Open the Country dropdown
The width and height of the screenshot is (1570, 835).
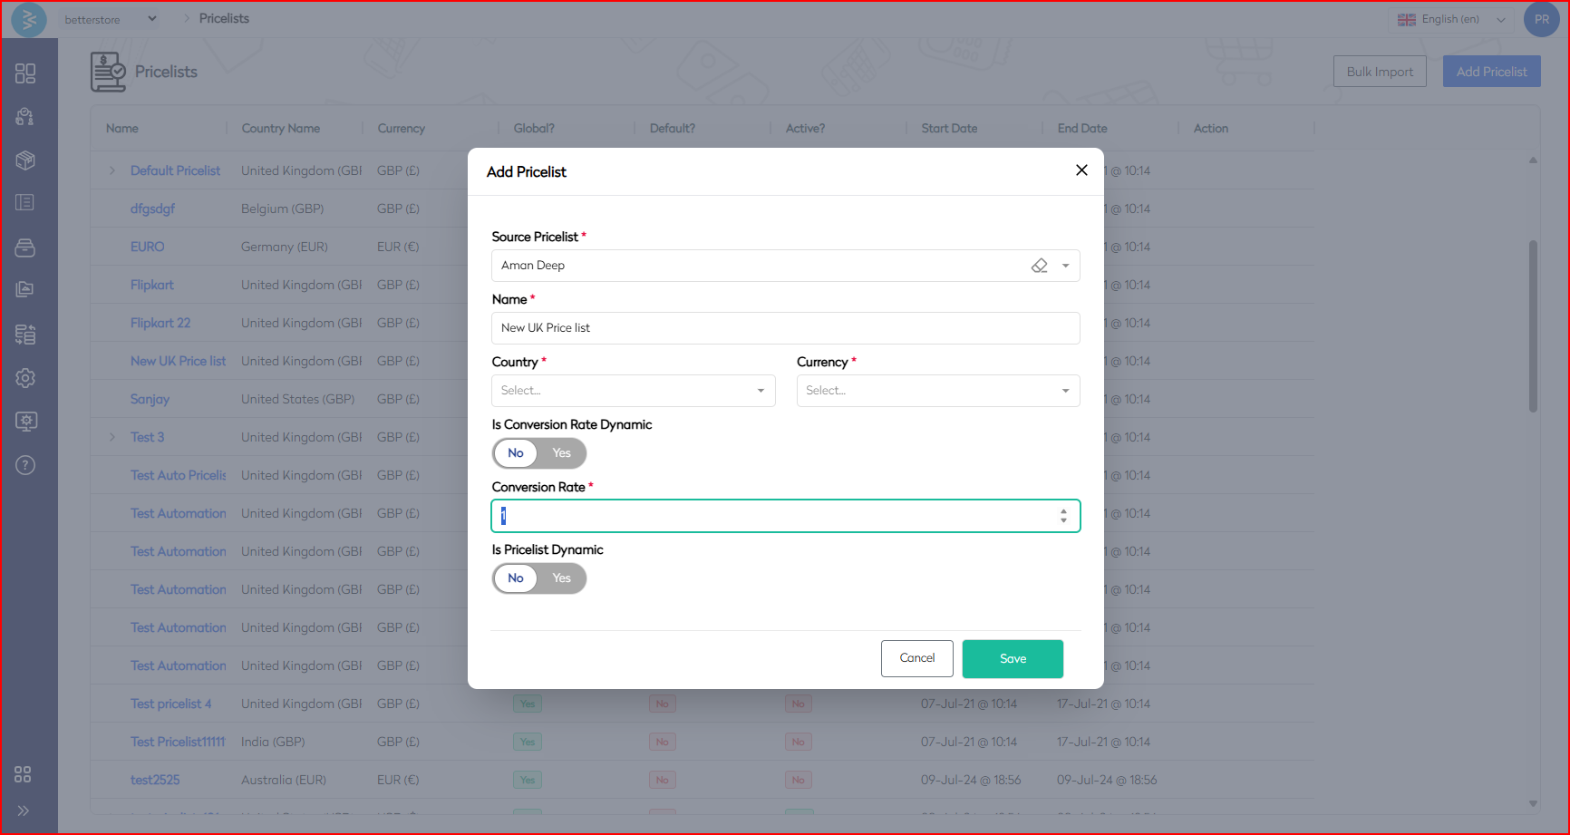(x=633, y=391)
